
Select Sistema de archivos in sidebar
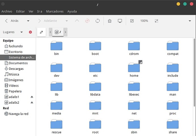[x=18, y=57]
